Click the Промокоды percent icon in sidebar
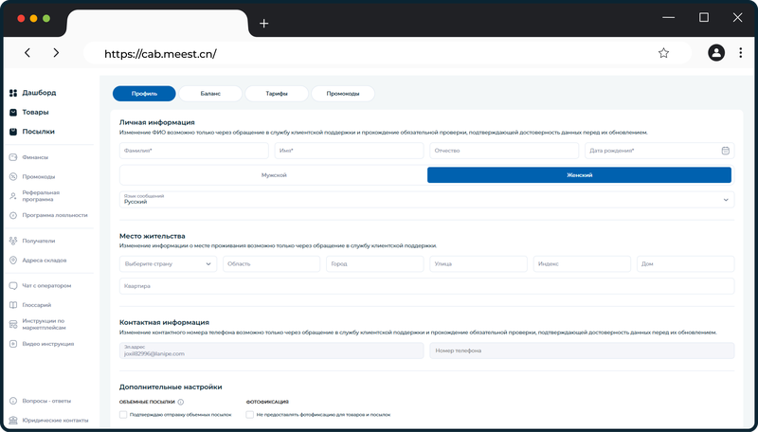758x432 pixels. tap(13, 176)
